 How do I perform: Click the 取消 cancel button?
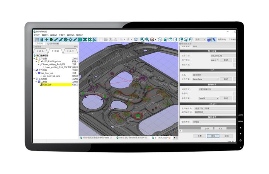(x=226, y=136)
